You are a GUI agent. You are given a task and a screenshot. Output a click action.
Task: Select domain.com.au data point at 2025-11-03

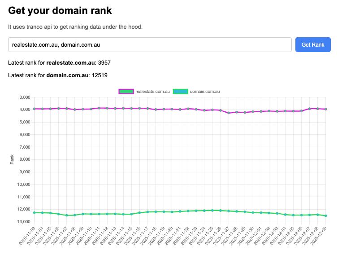(x=34, y=212)
